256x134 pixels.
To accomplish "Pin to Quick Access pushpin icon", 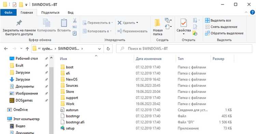I will 19,23.
